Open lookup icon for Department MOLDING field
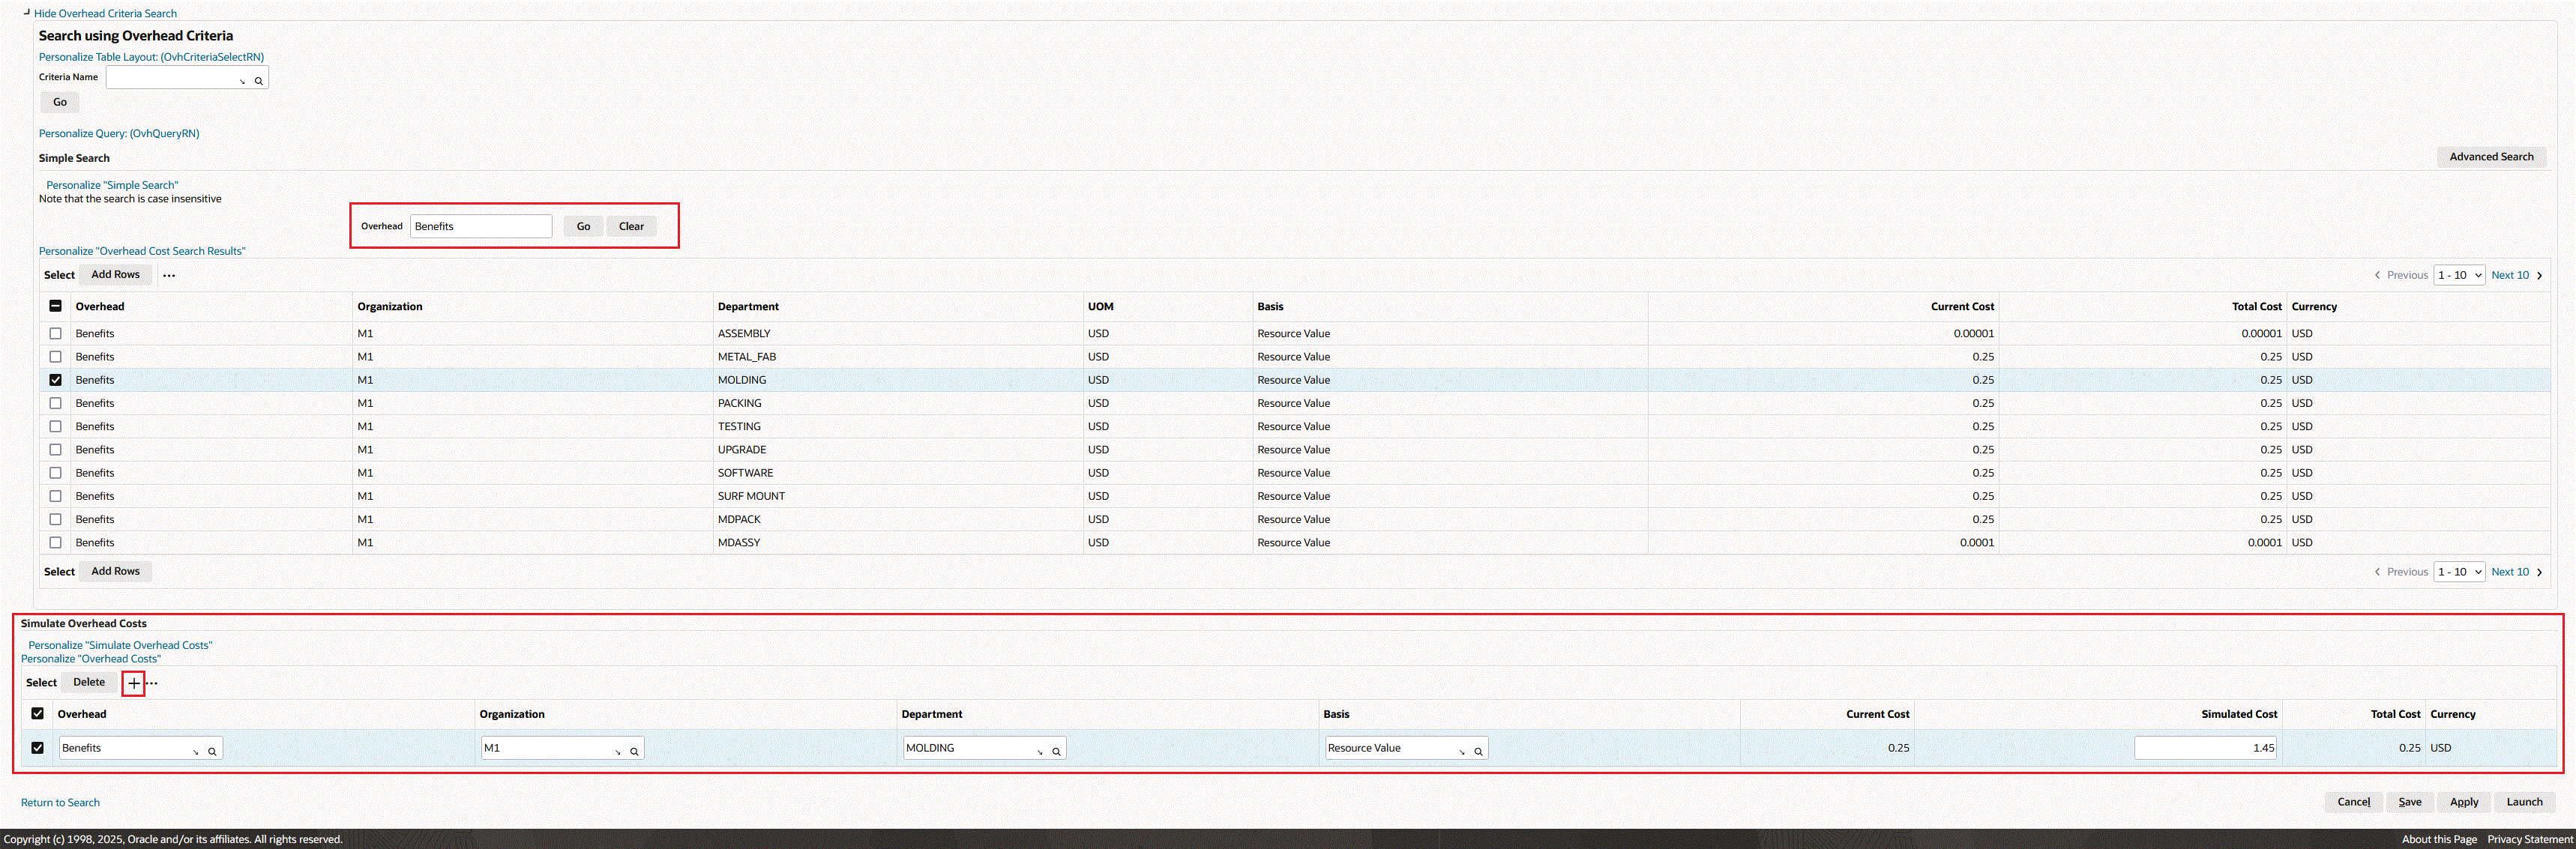2576x849 pixels. pyautogui.click(x=1056, y=751)
